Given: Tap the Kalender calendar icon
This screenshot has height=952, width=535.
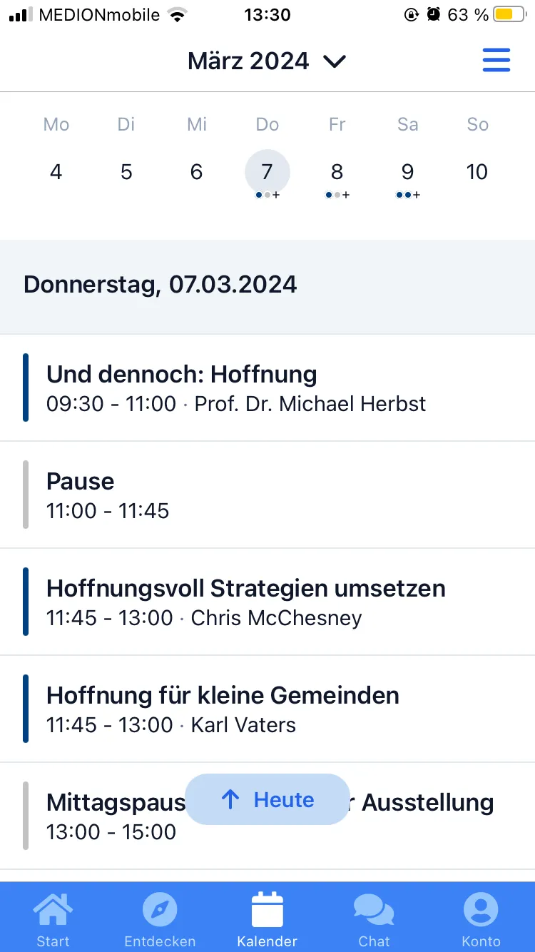Looking at the screenshot, I should [267, 911].
